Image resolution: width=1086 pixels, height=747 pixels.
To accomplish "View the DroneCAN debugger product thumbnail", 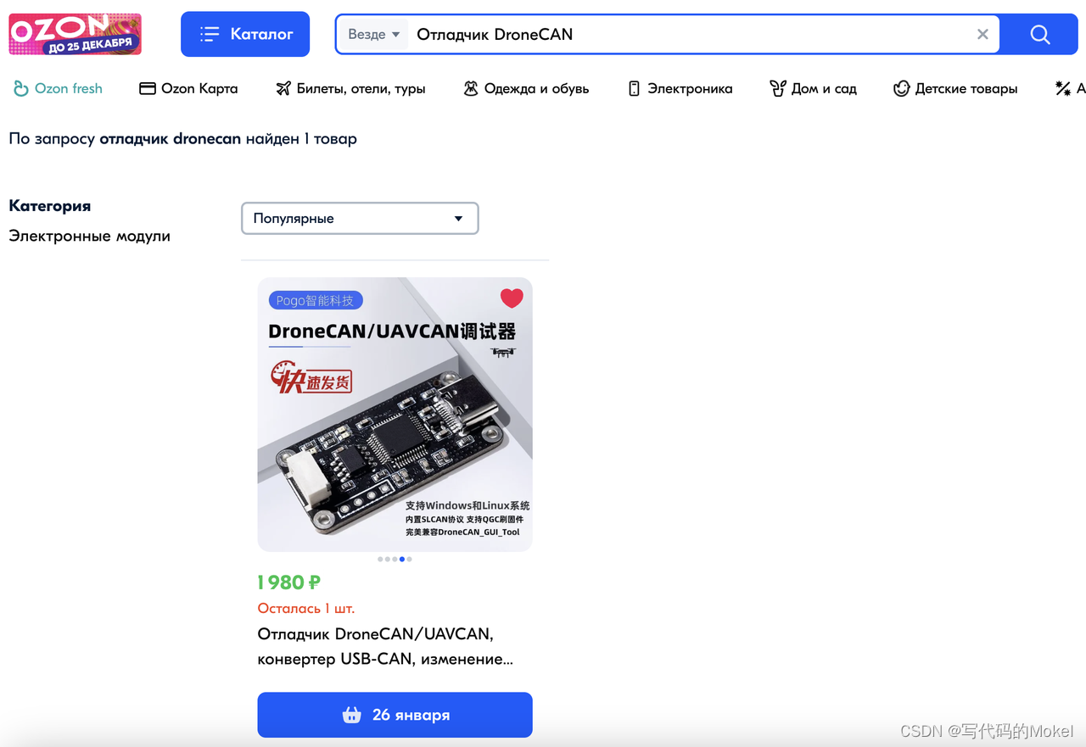I will click(395, 415).
